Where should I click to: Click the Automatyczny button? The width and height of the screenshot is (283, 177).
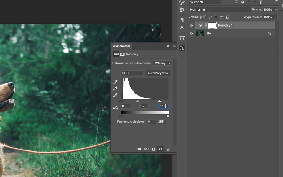pos(158,73)
